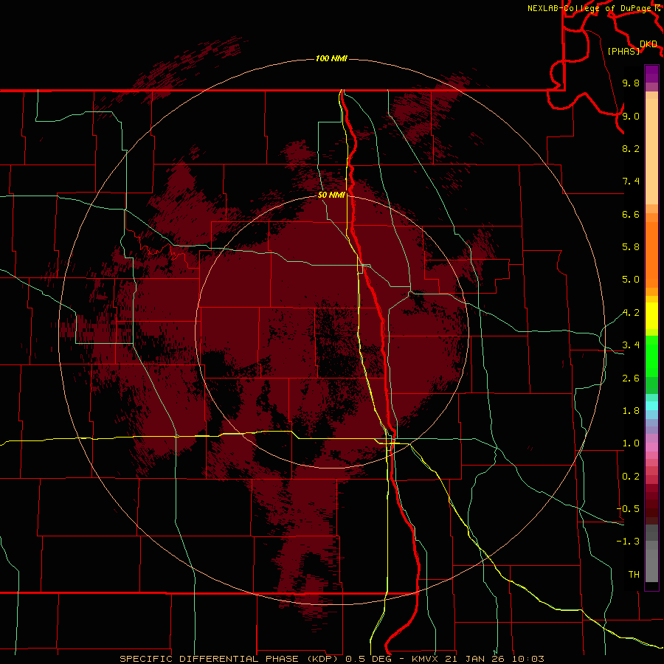Click the -0.5 value on color scale
664x664 pixels.
point(628,509)
